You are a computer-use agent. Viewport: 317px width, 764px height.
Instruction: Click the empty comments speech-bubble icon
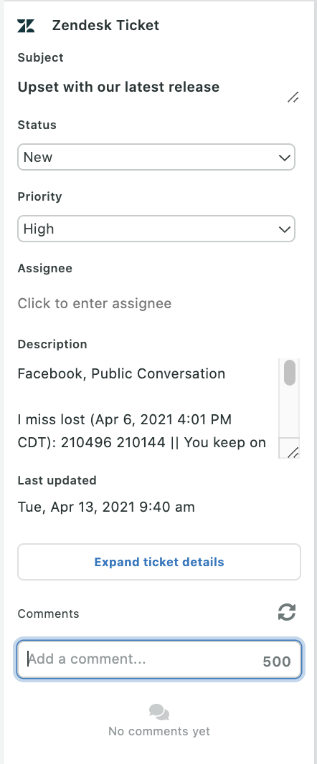159,712
